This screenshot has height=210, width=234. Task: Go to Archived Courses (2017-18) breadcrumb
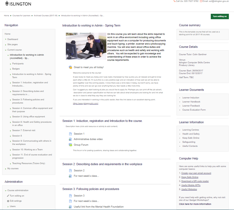coord(46,16)
